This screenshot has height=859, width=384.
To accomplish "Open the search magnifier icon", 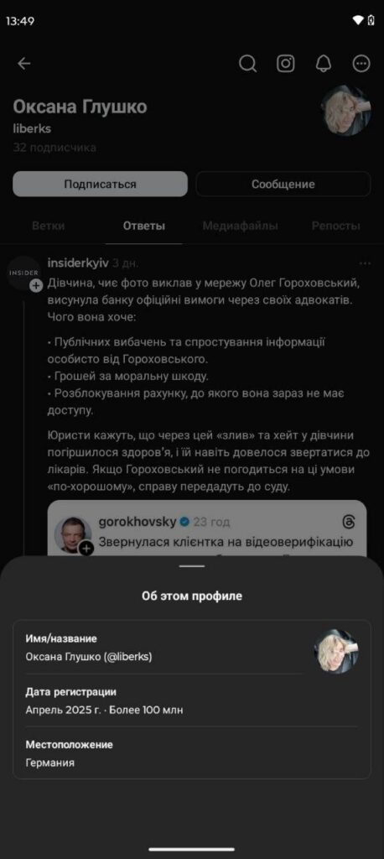I will 247,64.
